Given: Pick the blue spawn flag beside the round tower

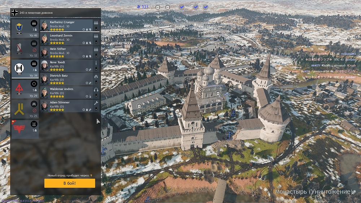Looking at the screenshot, I should pos(229,135).
